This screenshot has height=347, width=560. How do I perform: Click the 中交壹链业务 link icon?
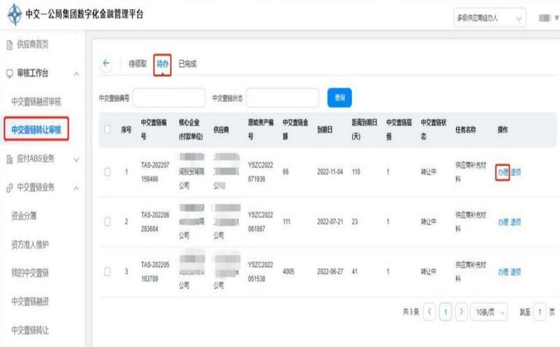point(10,187)
